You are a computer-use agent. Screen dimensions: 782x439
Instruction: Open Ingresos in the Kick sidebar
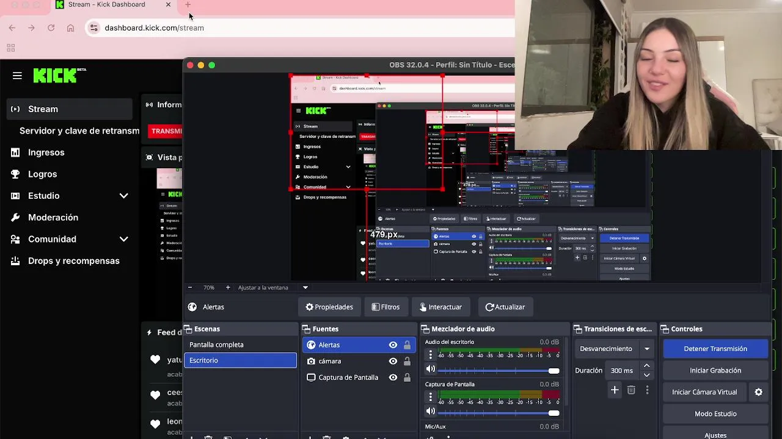46,152
